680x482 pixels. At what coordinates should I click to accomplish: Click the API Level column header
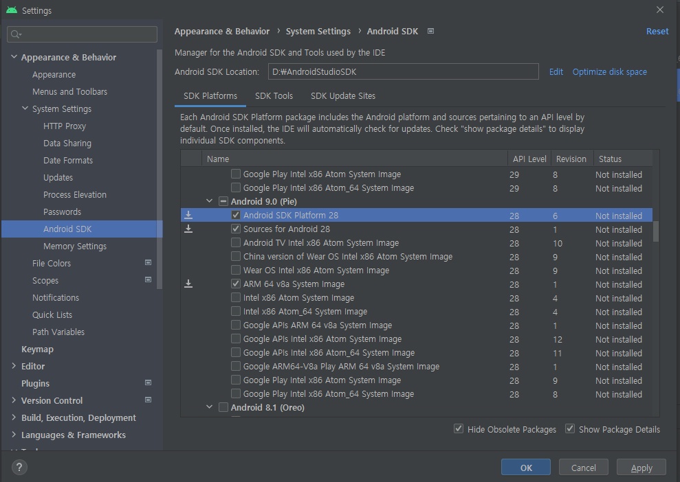529,159
